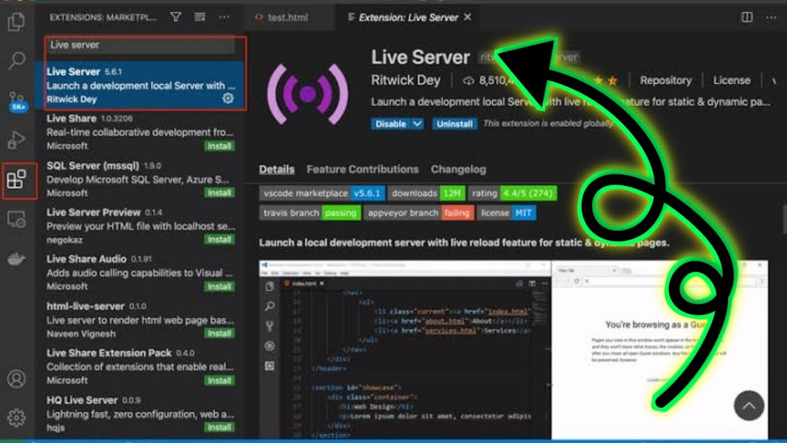Click the clear search results icon
Image resolution: width=787 pixels, height=443 pixels.
[x=200, y=17]
